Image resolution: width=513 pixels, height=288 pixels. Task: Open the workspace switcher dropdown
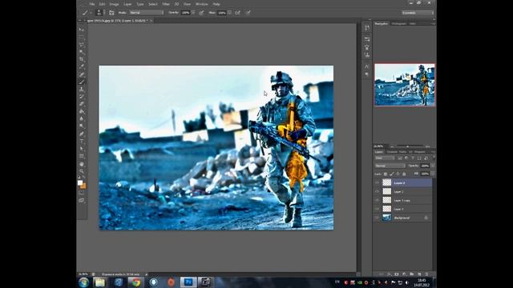click(x=418, y=13)
